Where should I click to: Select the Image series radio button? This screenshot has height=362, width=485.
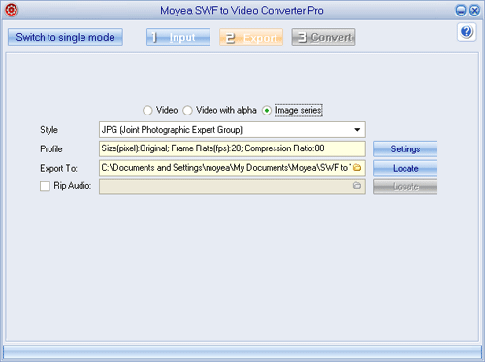click(267, 111)
